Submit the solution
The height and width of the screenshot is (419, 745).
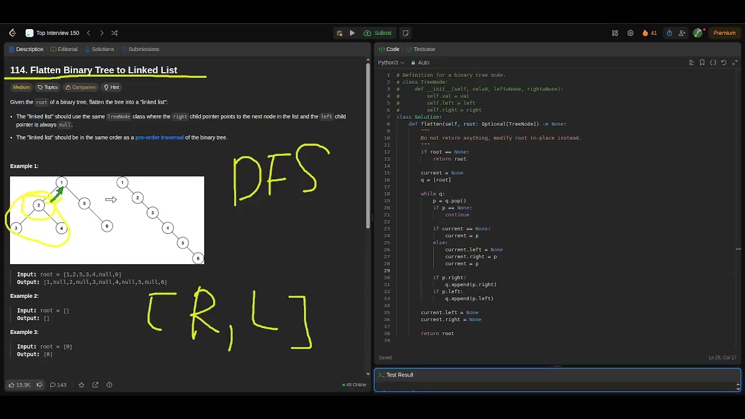coord(378,33)
